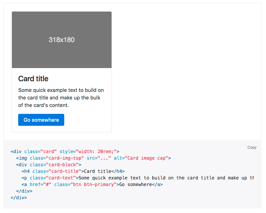
Task: Click the Go somewhere button
Action: pos(41,120)
